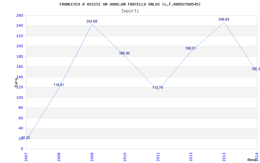This screenshot has height=163, width=260.
Task: Select the 16.20 data label
Action: 26,138
